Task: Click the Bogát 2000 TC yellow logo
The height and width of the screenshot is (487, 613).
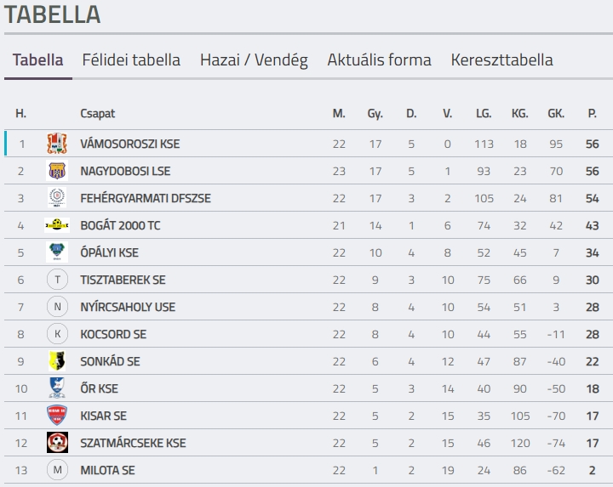Action: tap(57, 224)
